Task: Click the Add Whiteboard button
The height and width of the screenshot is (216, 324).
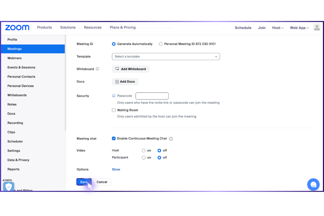Action: (x=131, y=69)
